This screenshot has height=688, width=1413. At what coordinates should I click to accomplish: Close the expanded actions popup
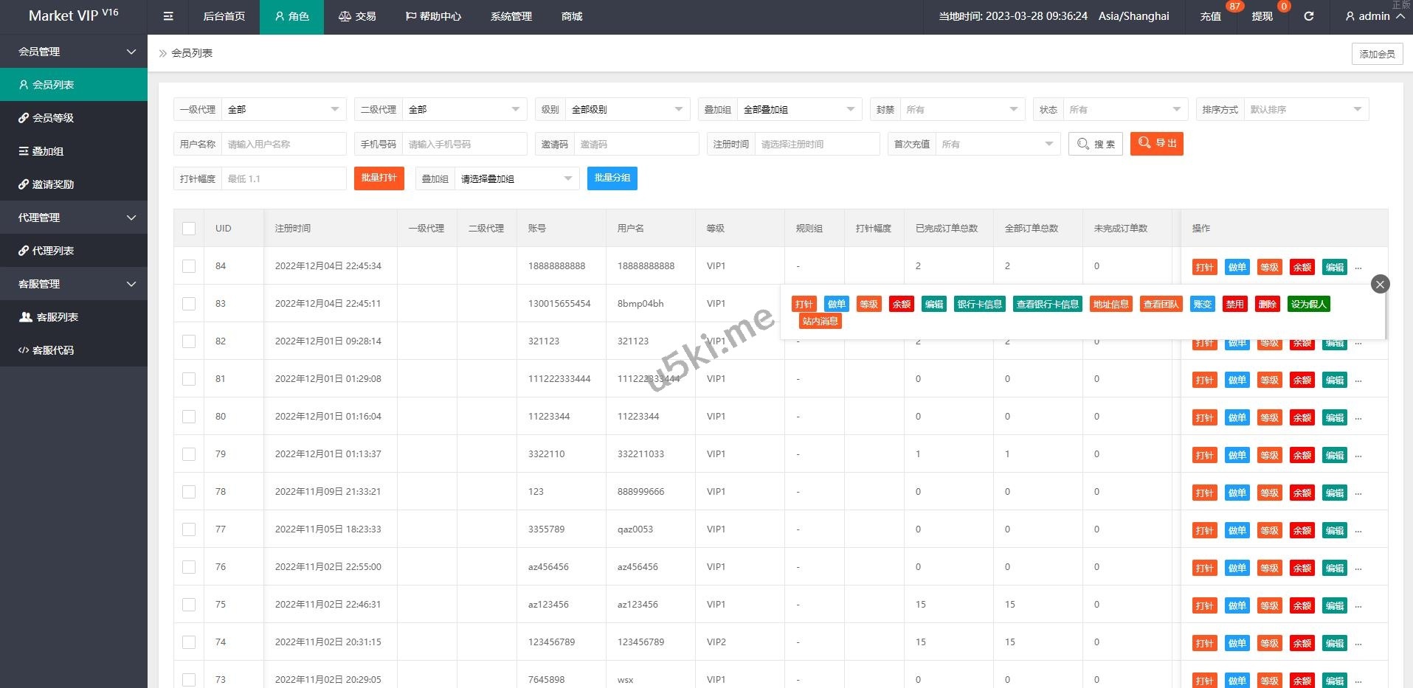(x=1380, y=284)
